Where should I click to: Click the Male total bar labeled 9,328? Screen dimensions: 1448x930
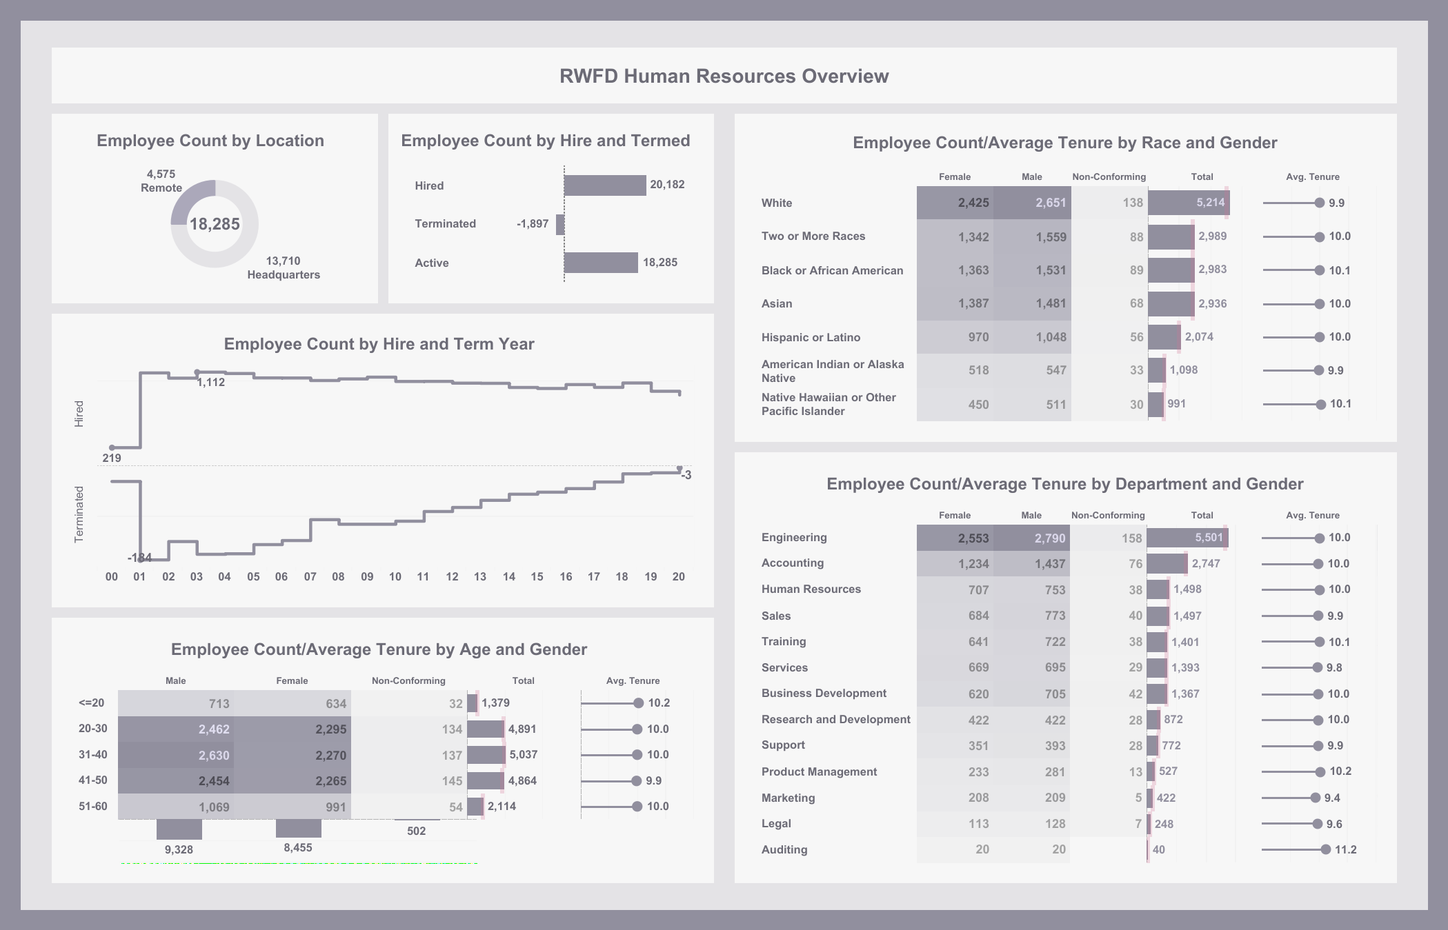pyautogui.click(x=179, y=829)
